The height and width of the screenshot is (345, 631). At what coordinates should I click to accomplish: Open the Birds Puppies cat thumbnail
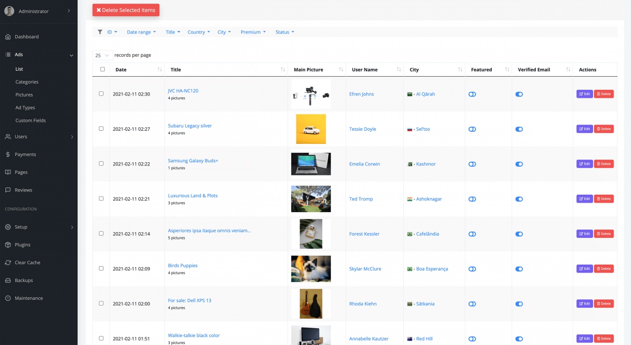[x=311, y=269]
